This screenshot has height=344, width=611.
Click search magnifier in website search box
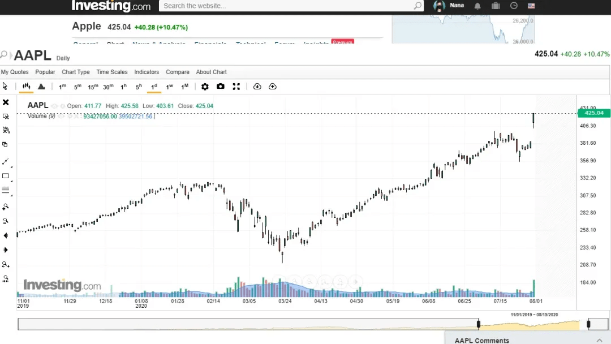tap(418, 6)
